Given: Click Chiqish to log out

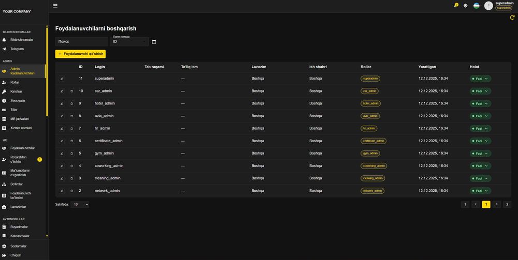Looking at the screenshot, I should 22,255.
